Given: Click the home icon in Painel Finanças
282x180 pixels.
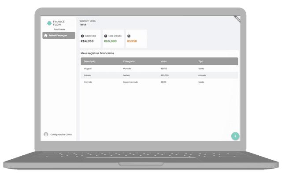Looking at the screenshot, I should (46, 35).
